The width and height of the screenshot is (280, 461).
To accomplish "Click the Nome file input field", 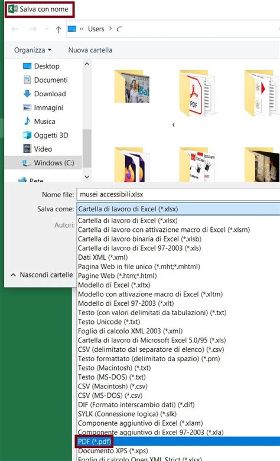I will point(178,194).
